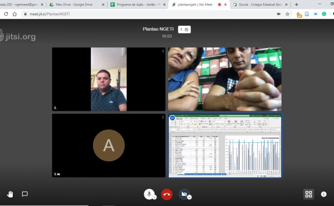Click the jitsi.org logo link
Screen dimensions: 334x206
click(x=18, y=36)
